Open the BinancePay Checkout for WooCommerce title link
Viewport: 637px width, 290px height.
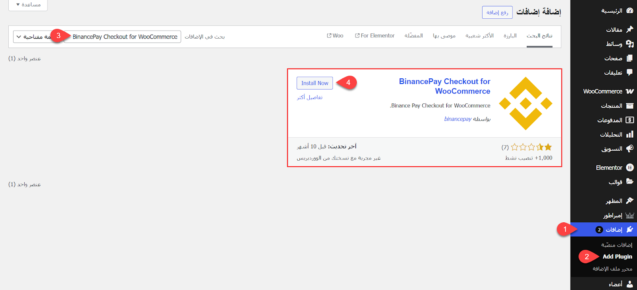[445, 86]
